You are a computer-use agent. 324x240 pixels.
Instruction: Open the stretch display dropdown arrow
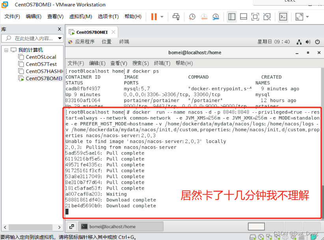pos(307,17)
